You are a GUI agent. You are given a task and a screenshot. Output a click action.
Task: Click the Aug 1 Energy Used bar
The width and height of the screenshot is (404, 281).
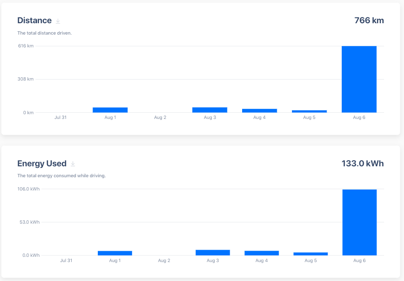point(115,253)
